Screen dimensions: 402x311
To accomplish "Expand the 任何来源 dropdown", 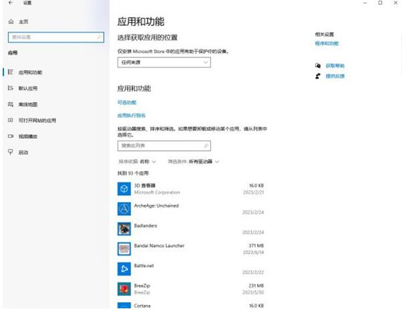I will pos(164,62).
